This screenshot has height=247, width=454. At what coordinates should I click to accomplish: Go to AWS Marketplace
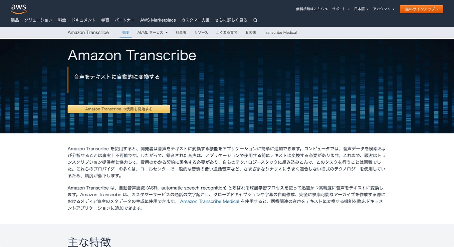158,20
